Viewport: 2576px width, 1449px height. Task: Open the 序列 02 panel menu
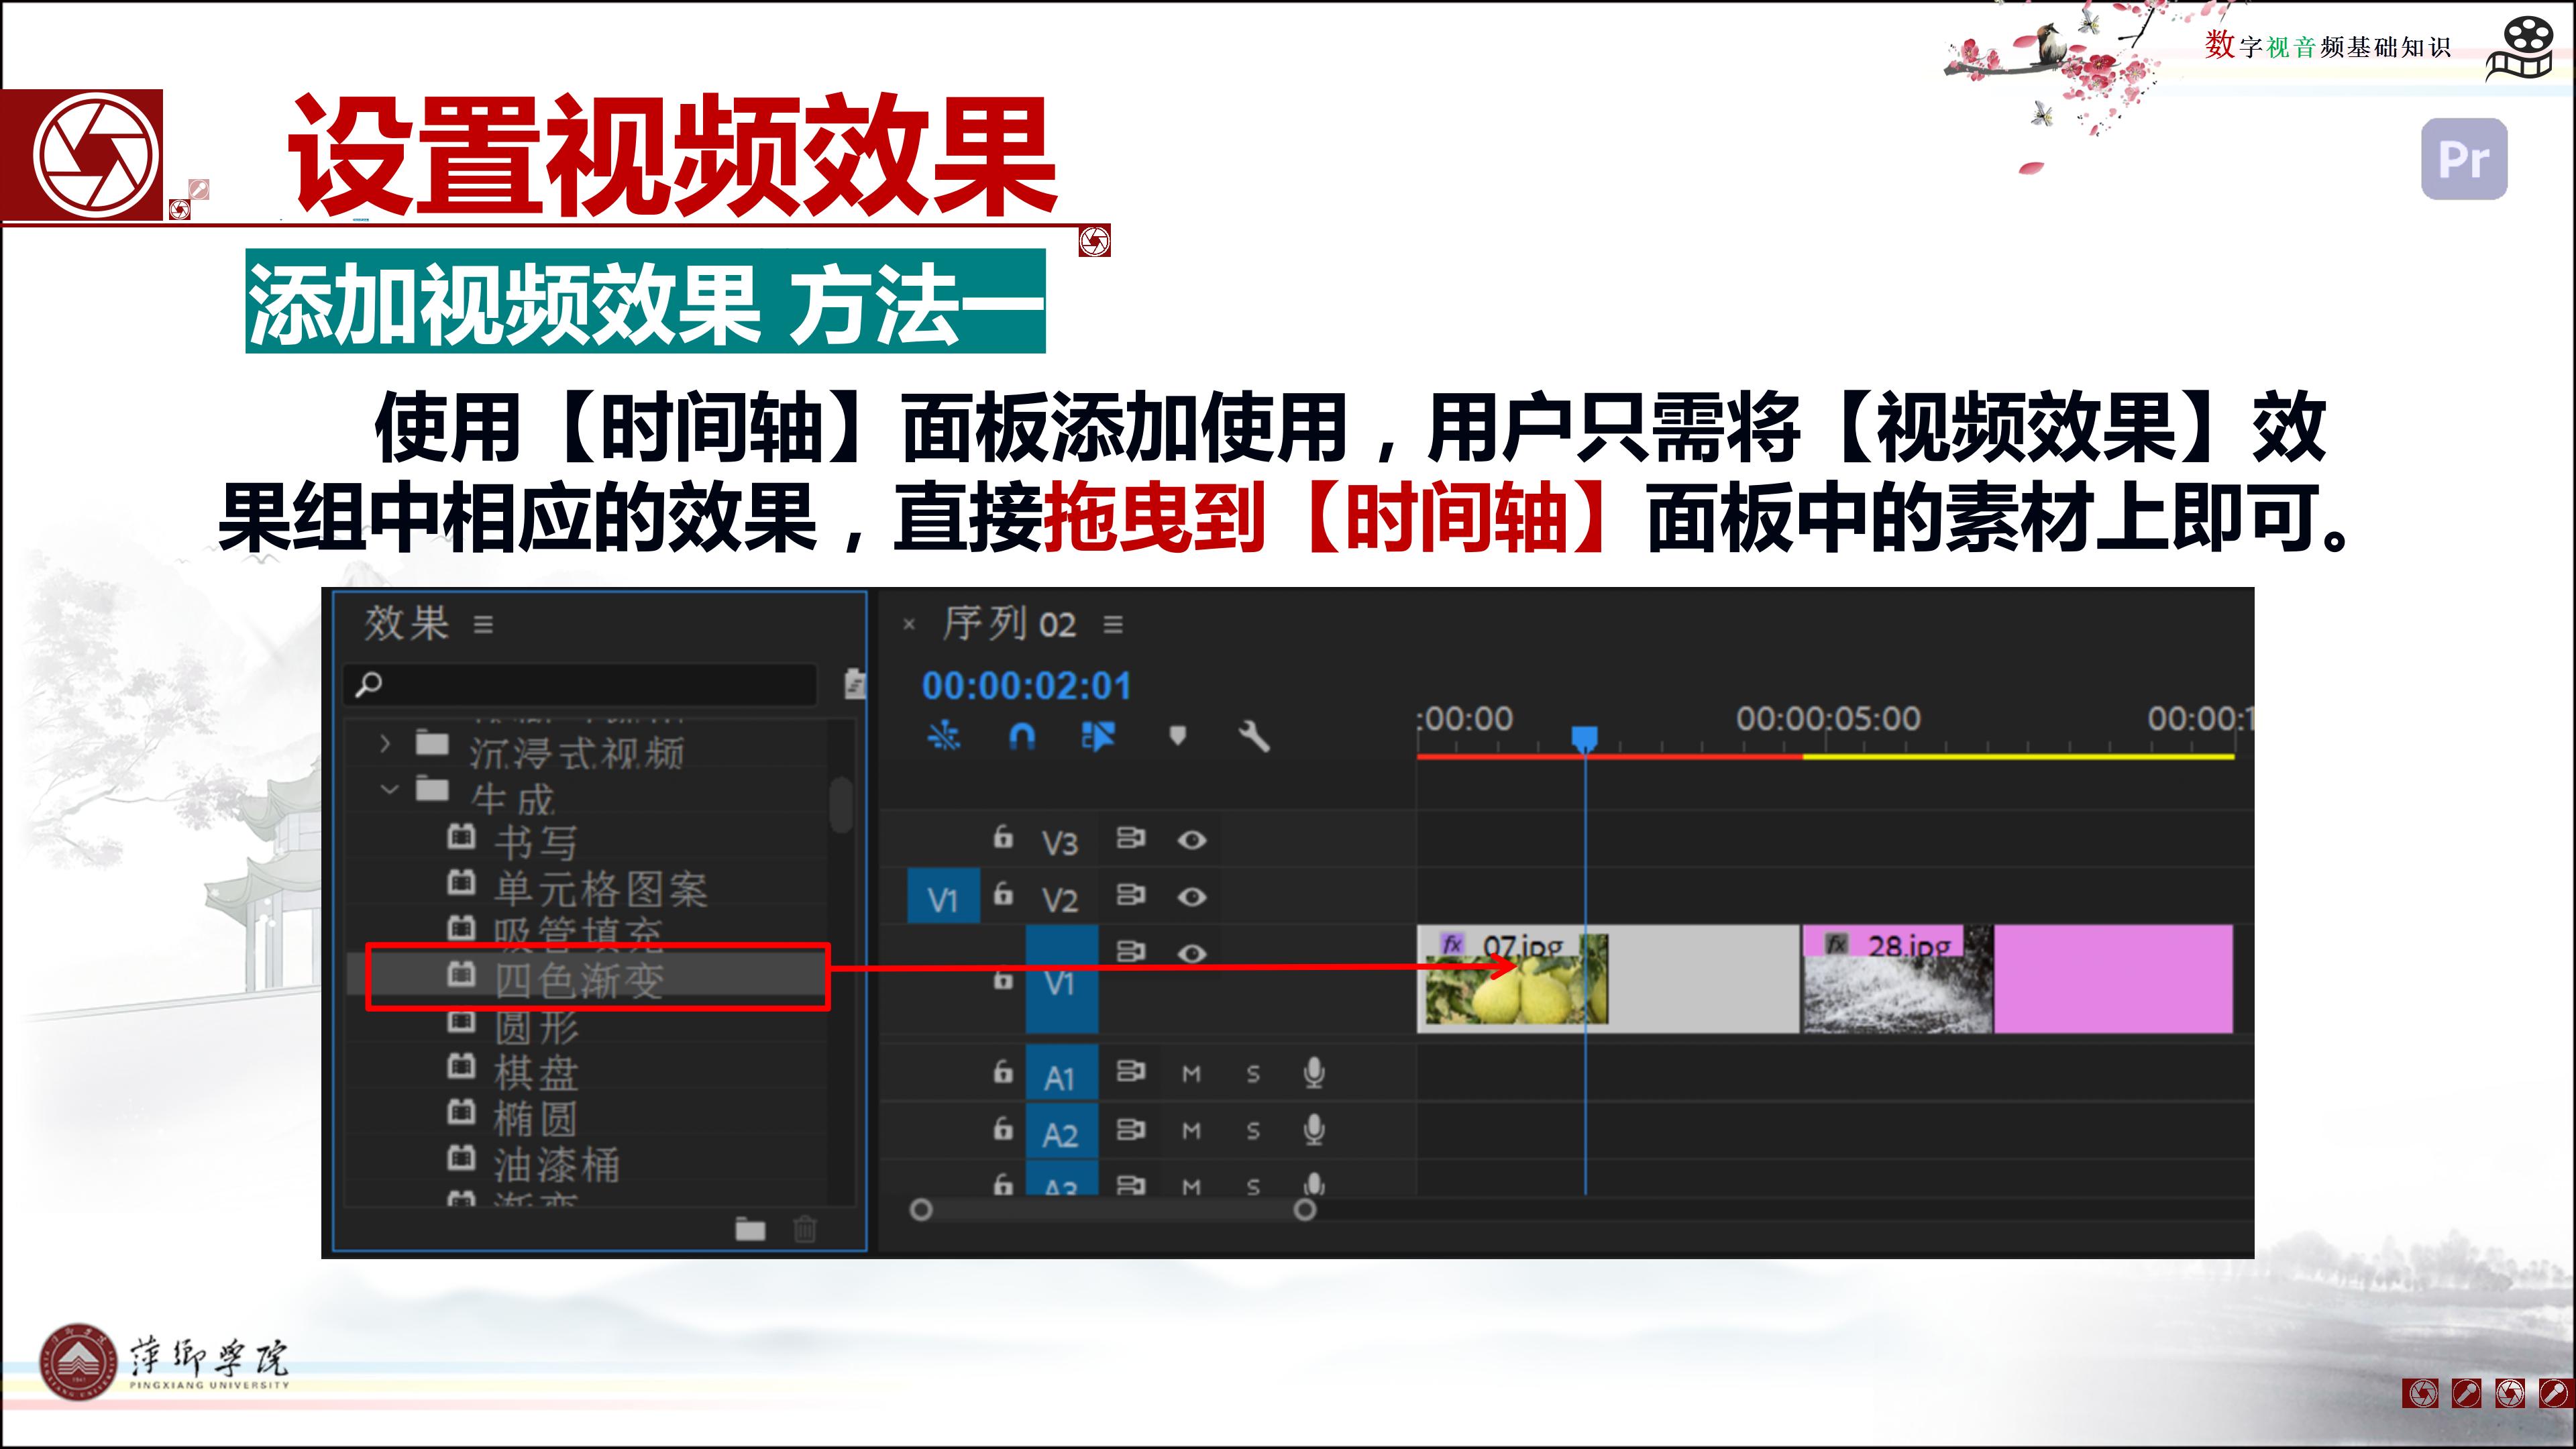point(1113,625)
